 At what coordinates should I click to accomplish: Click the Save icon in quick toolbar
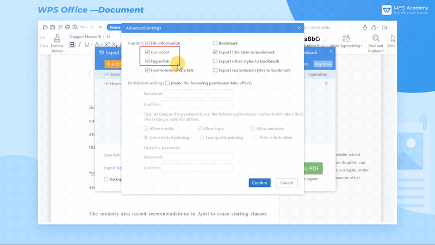52,27
